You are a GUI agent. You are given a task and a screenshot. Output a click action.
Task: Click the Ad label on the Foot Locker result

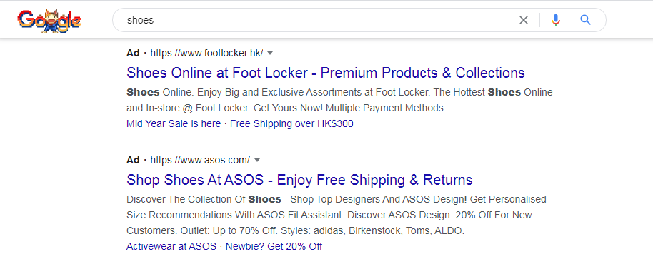[133, 54]
